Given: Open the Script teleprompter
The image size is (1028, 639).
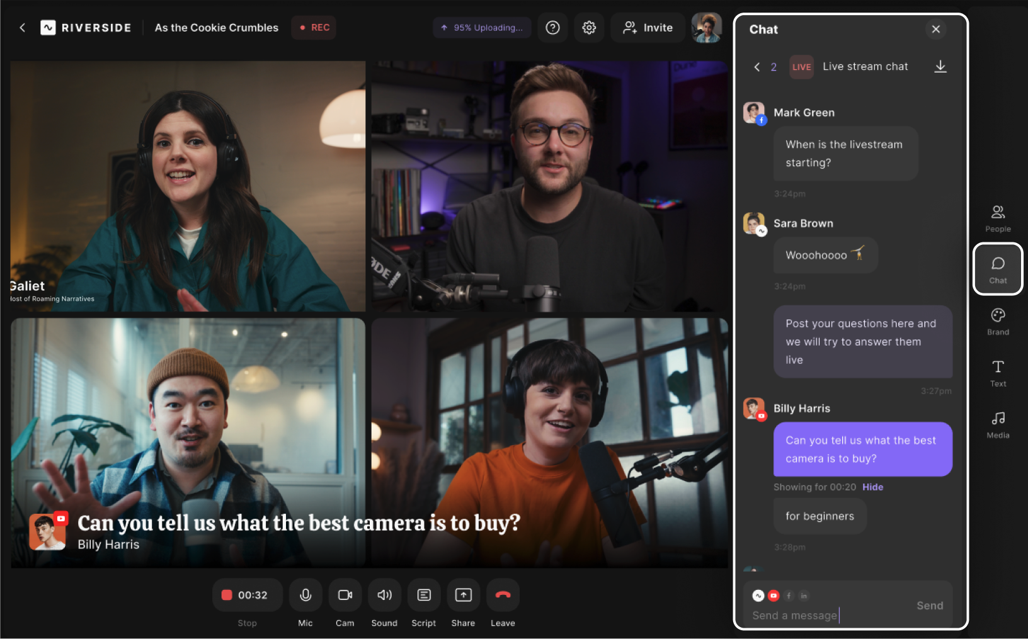Looking at the screenshot, I should [x=424, y=595].
